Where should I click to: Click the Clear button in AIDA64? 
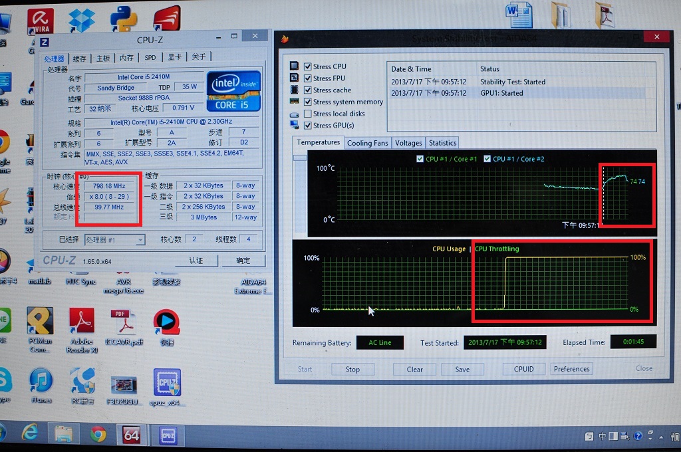click(415, 369)
